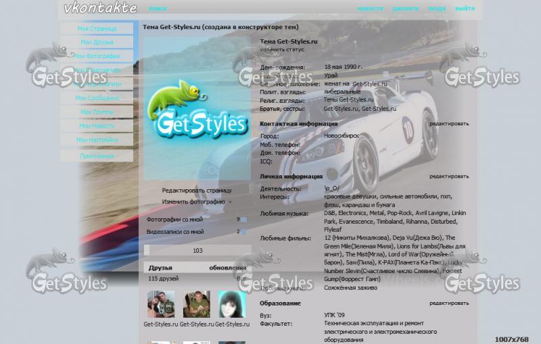
Task: Open люди in the top bar
Action: point(437,8)
